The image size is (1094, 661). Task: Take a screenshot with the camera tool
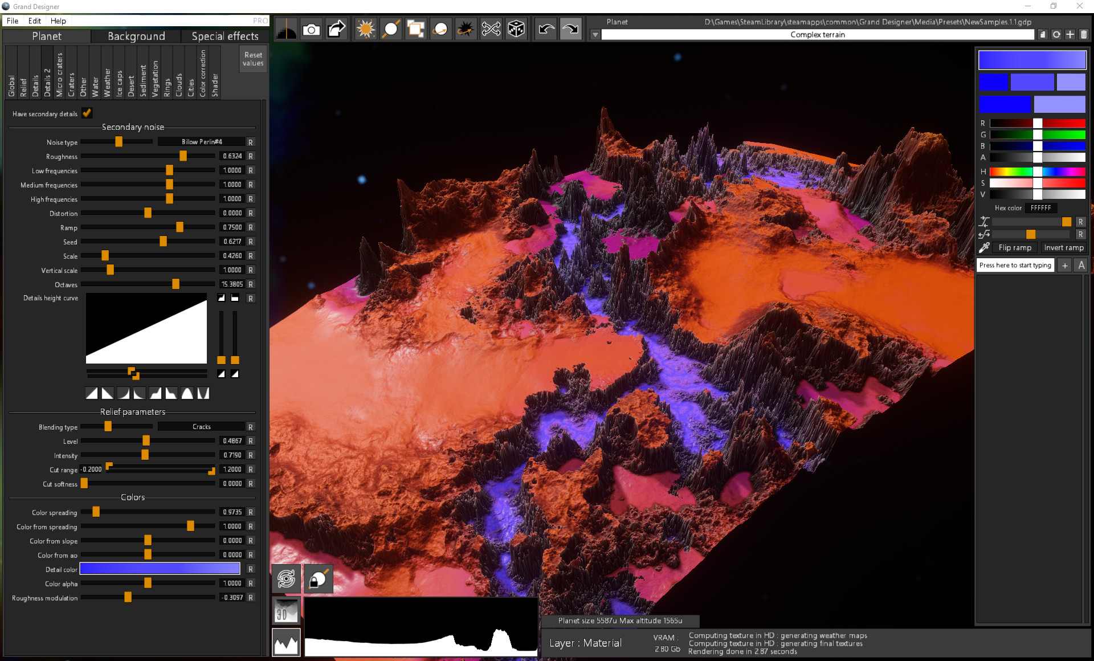click(311, 28)
